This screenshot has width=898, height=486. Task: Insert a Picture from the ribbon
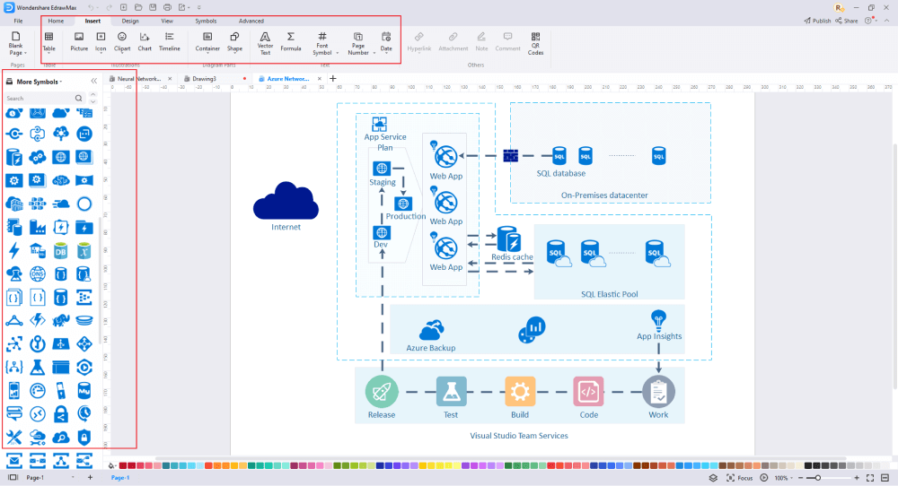coord(79,42)
